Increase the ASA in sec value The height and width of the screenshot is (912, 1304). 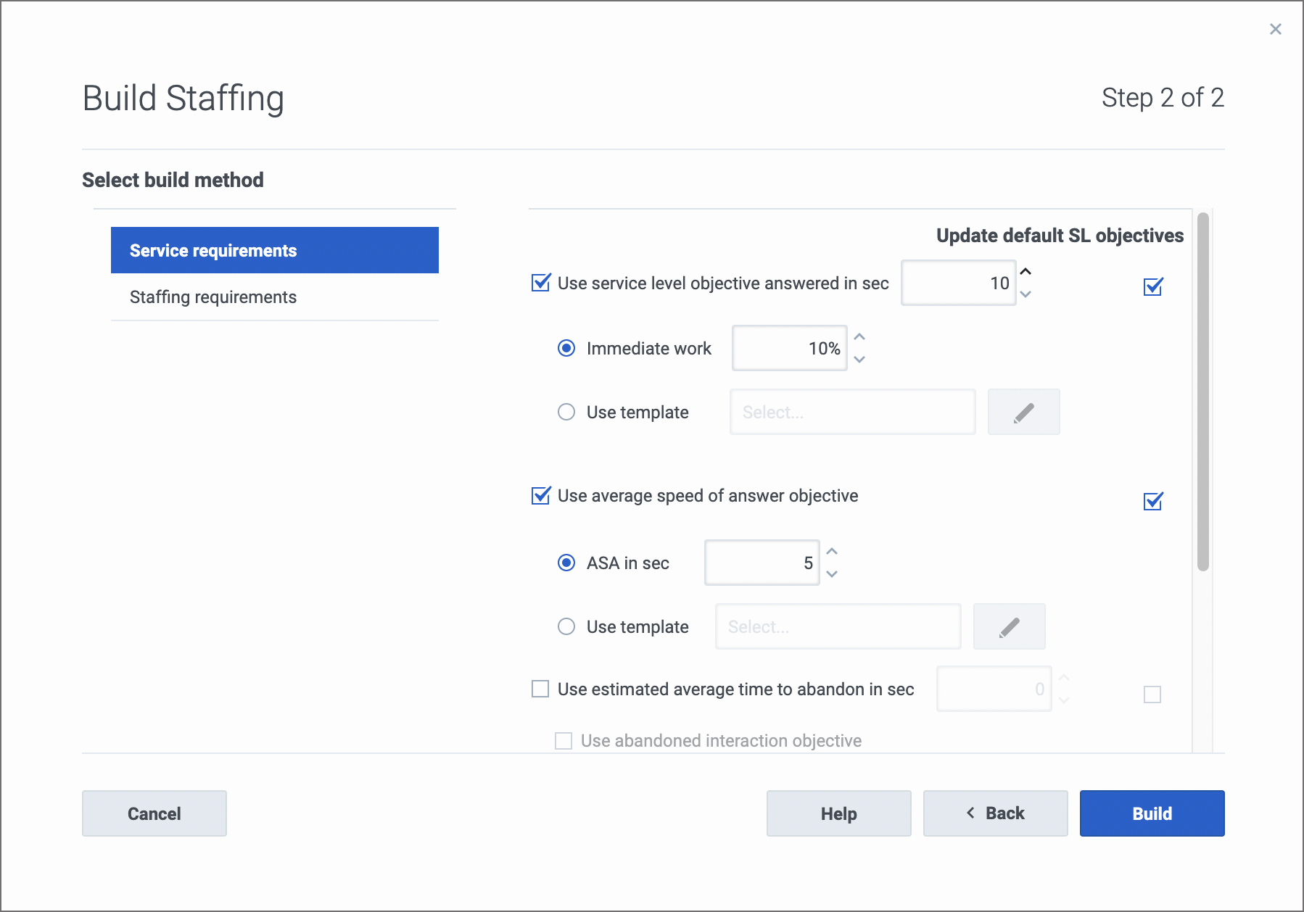pos(832,552)
